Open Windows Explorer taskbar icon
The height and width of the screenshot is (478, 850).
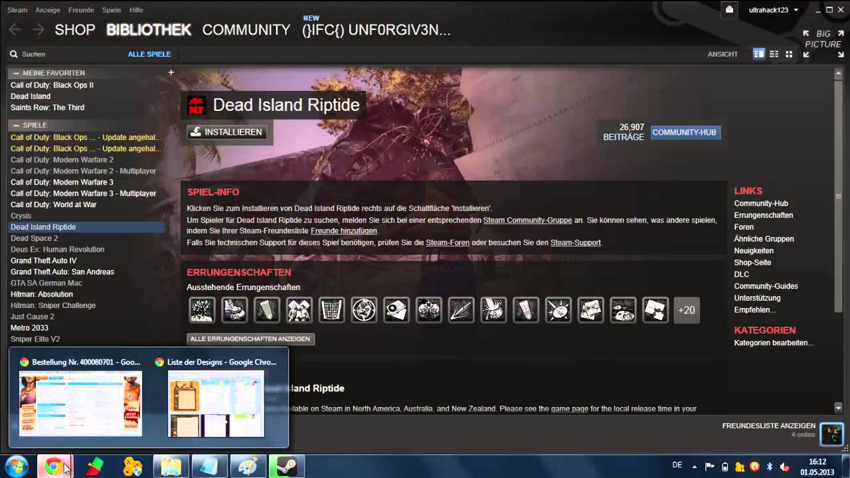171,467
